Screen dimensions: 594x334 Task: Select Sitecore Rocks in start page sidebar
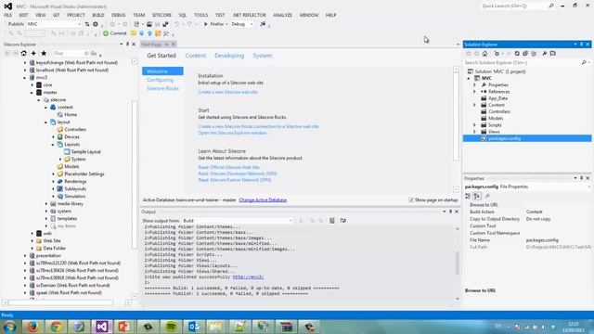click(x=163, y=88)
